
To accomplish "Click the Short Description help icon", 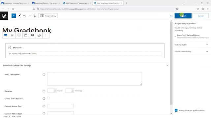I will click(44, 74).
